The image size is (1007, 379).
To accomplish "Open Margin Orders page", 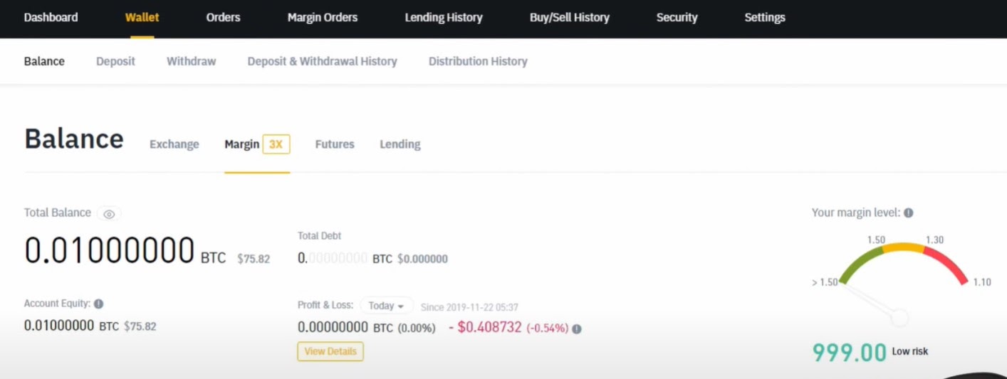I will pyautogui.click(x=323, y=17).
